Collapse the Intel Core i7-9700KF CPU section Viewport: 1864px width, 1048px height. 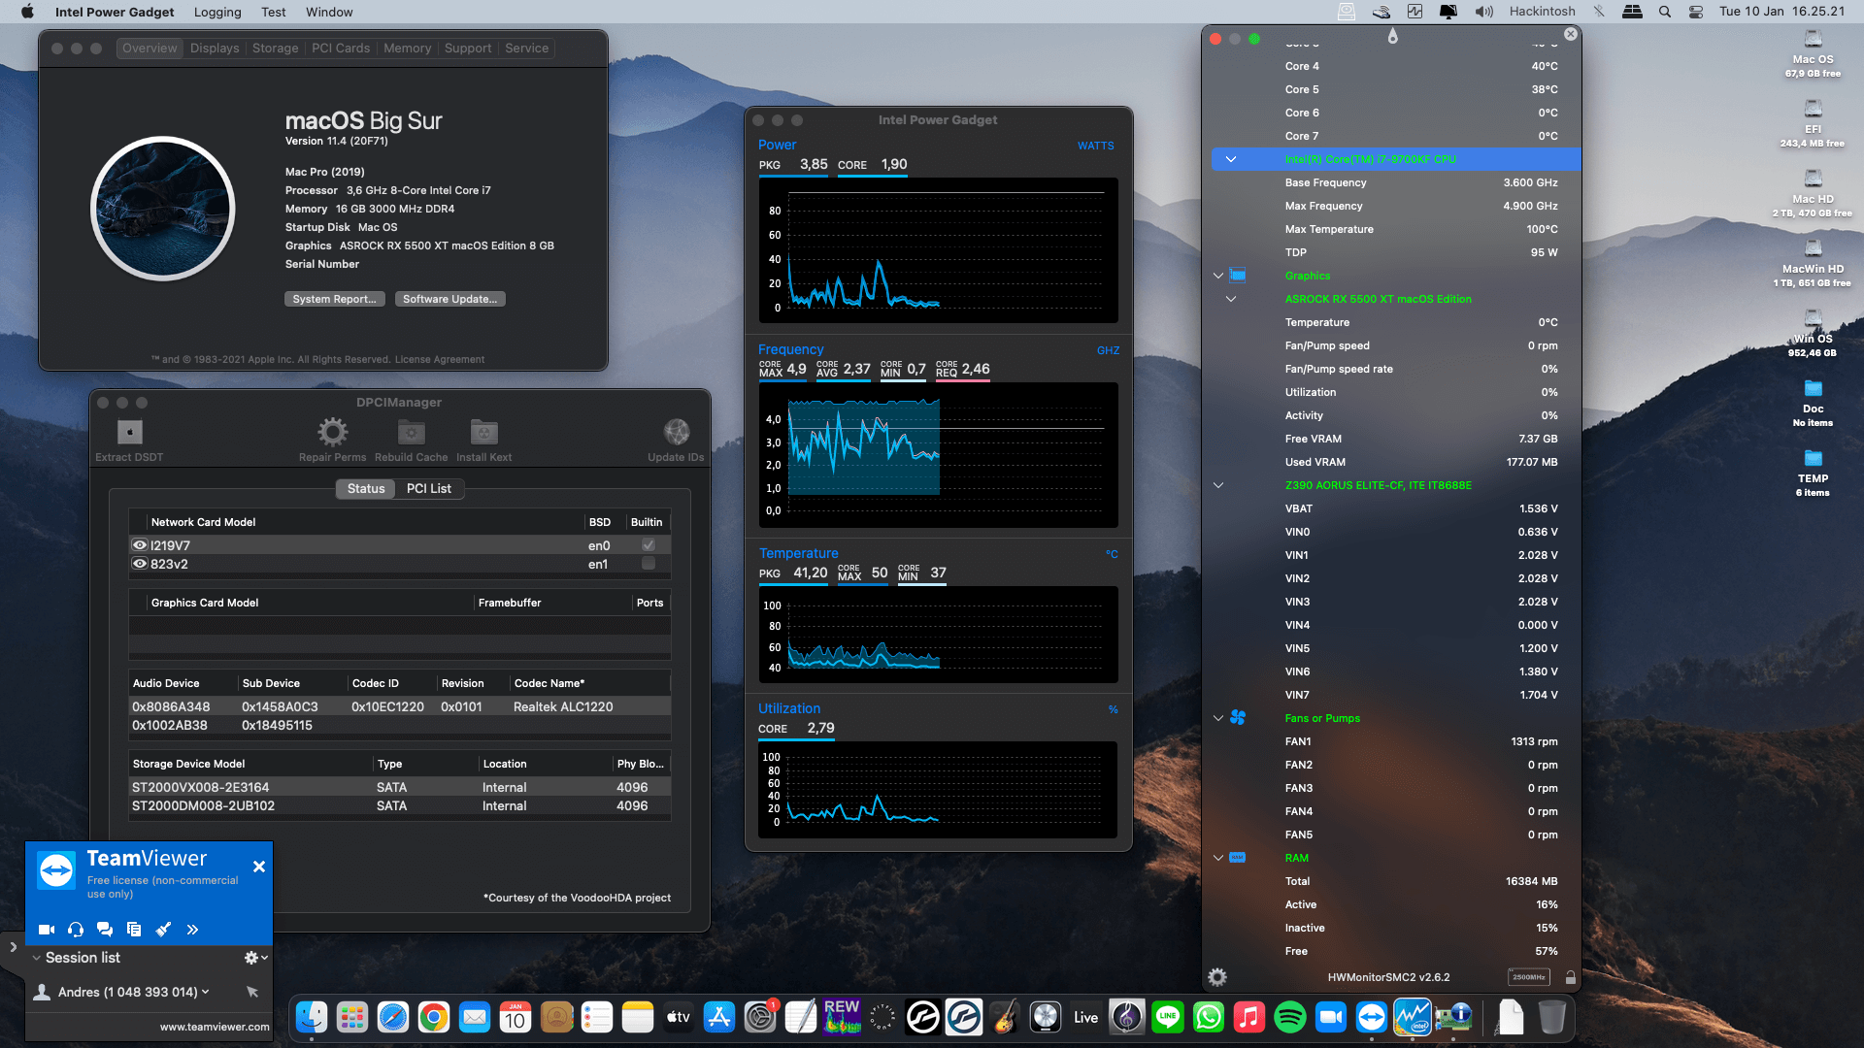[x=1231, y=158]
